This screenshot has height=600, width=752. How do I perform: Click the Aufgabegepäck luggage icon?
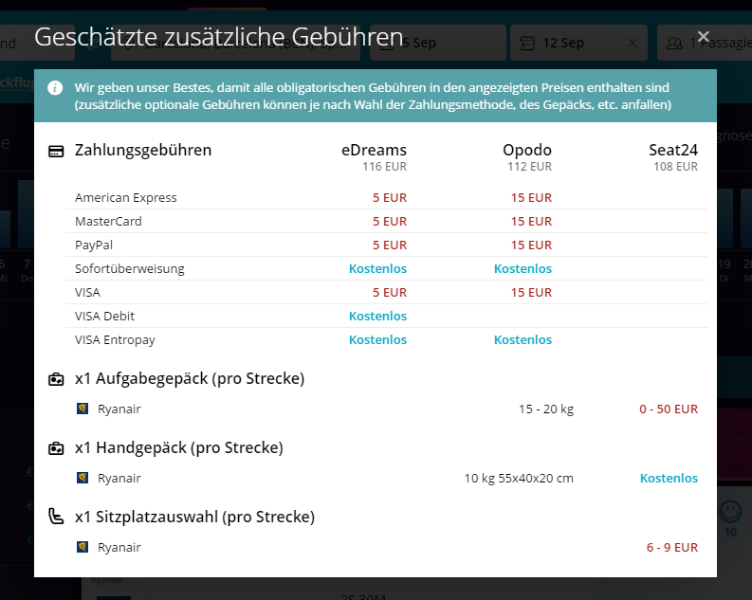56,379
